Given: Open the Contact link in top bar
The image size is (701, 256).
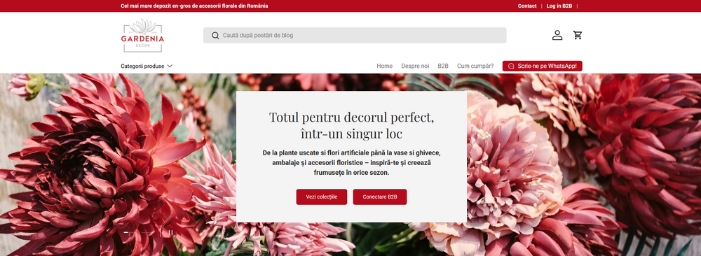Looking at the screenshot, I should pyautogui.click(x=527, y=6).
